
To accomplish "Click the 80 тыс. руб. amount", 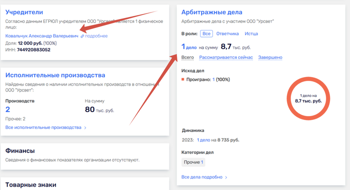I will [x=99, y=109].
